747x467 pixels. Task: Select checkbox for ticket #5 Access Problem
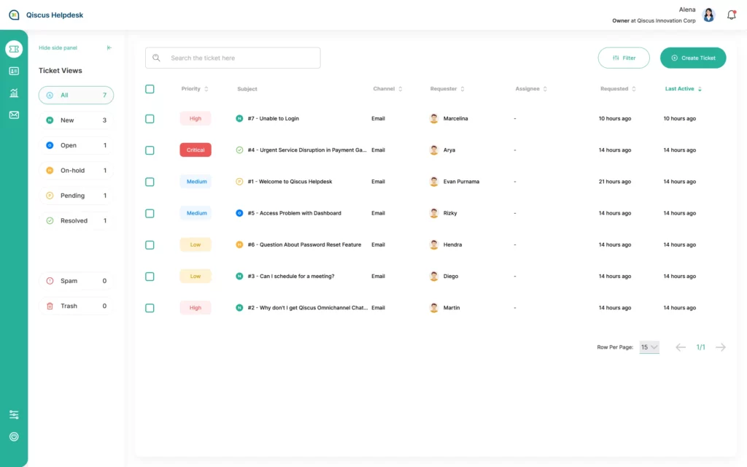coord(150,214)
